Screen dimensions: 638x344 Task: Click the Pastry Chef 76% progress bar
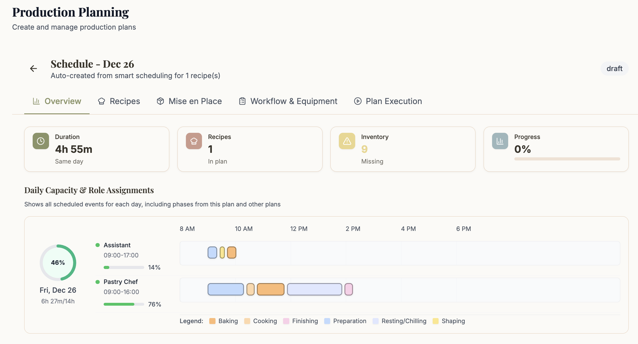coord(124,304)
